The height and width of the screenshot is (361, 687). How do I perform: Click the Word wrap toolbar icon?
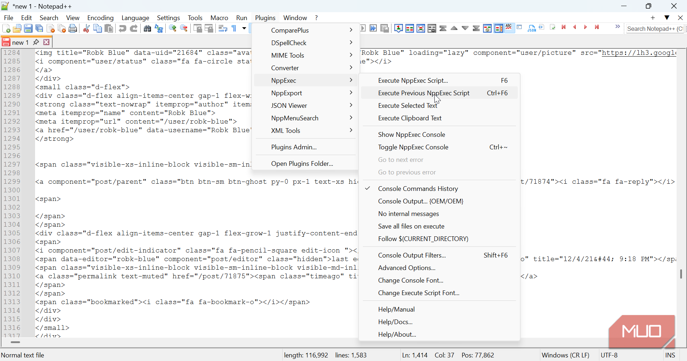pyautogui.click(x=223, y=29)
